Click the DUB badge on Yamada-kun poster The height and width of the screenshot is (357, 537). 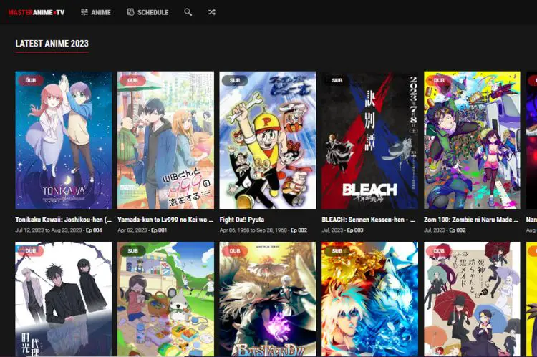coord(132,80)
